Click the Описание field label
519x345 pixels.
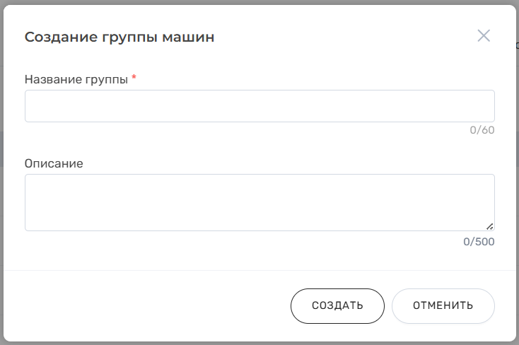pyautogui.click(x=54, y=163)
